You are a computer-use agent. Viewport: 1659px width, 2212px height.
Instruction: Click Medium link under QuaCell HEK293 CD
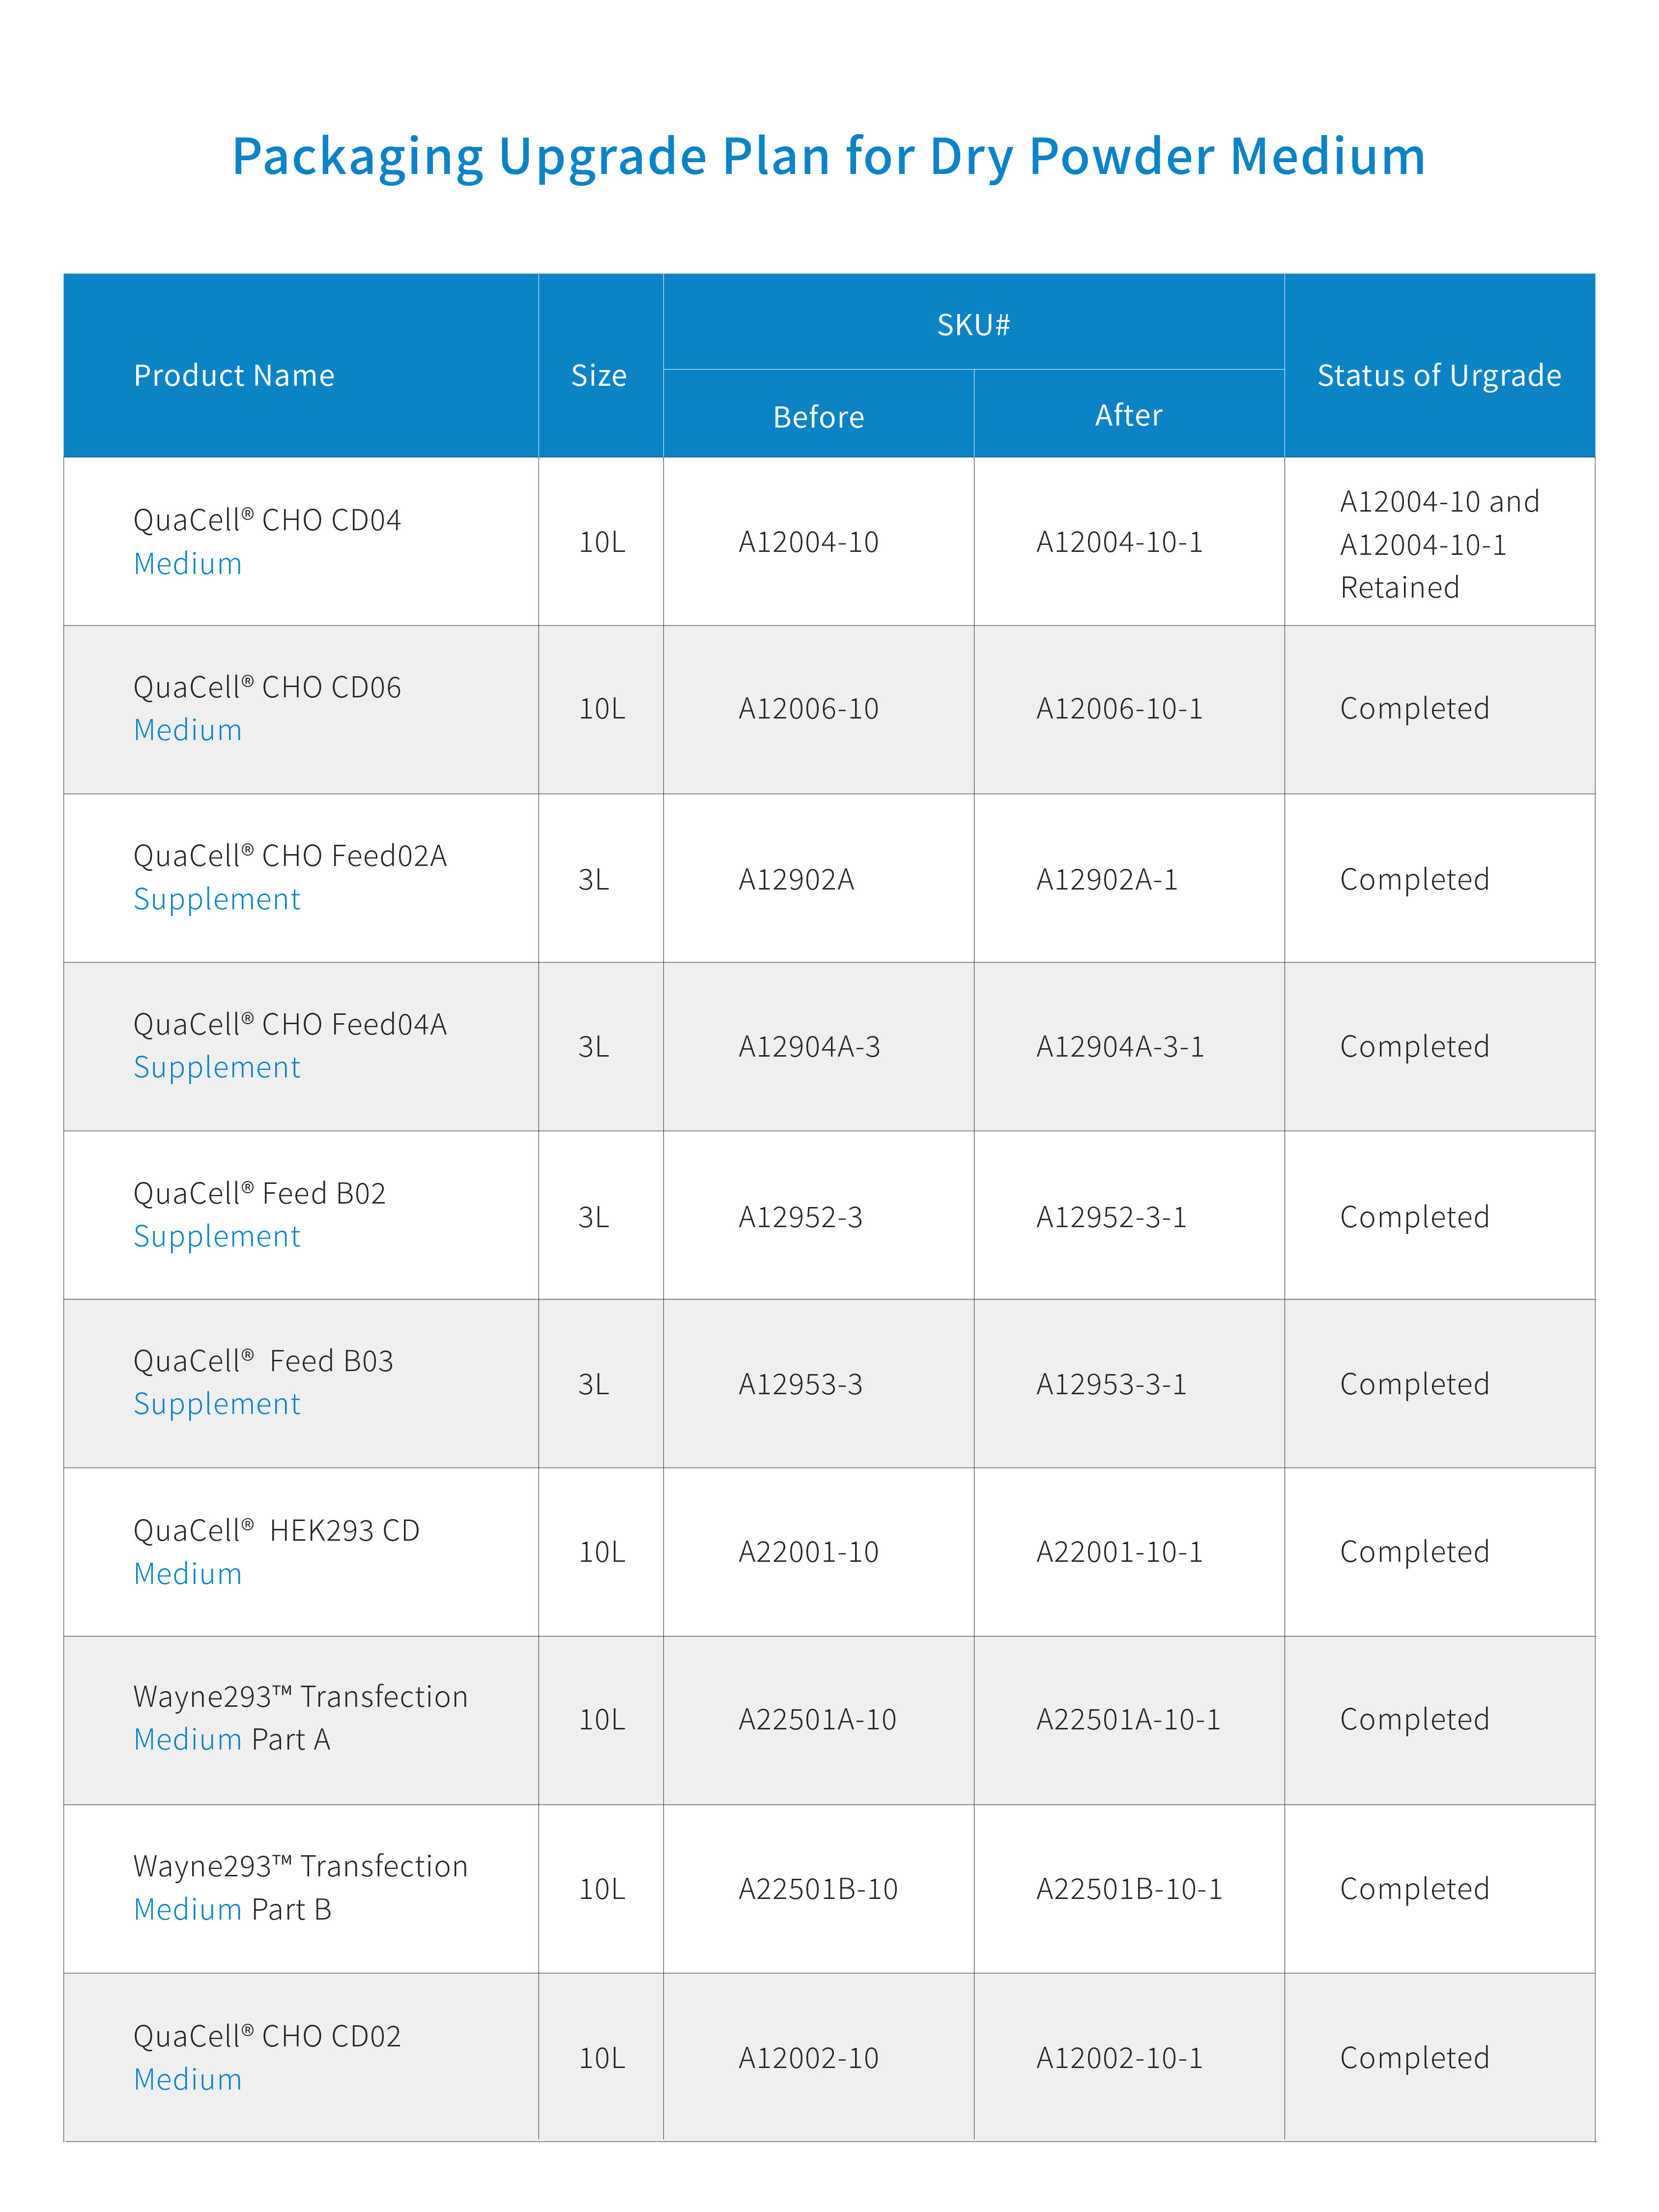[x=188, y=1574]
